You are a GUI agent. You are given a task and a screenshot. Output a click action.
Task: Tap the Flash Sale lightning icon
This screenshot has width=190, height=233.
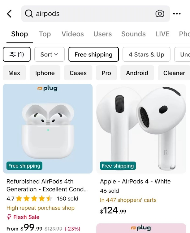pyautogui.click(x=9, y=217)
